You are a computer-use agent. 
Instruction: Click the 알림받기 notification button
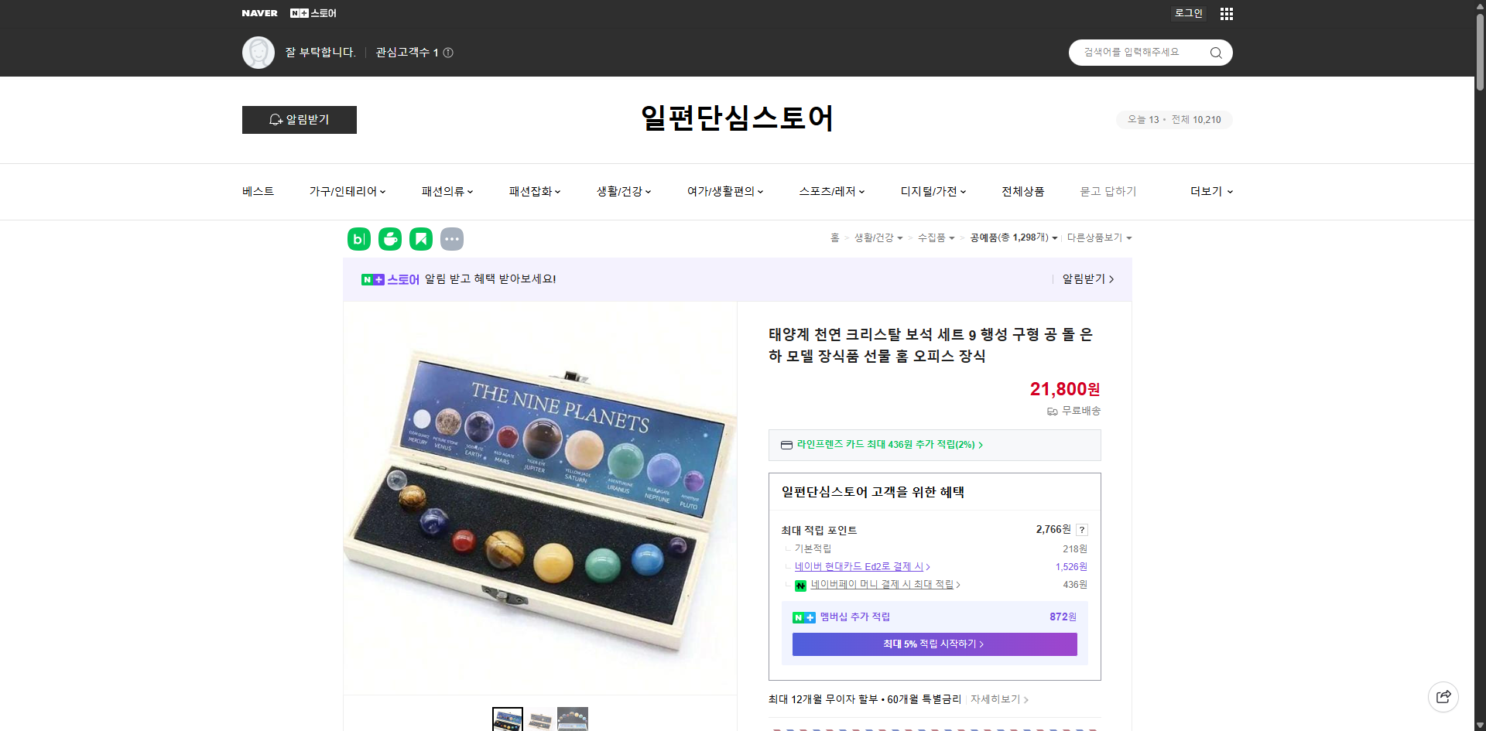299,120
